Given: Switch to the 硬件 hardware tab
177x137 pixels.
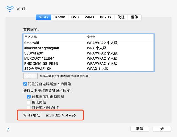Looking at the screenshot, I should click(134, 17).
